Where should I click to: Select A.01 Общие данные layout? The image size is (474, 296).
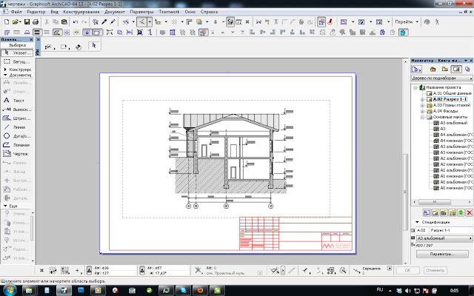[452, 93]
